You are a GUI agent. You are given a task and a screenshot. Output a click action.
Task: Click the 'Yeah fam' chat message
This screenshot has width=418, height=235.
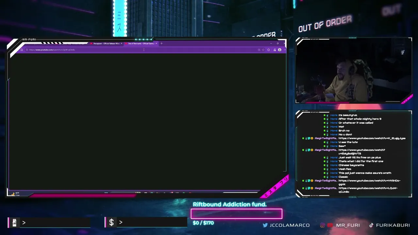[345, 169]
